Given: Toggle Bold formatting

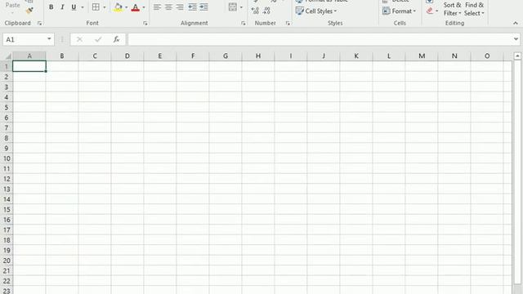Looking at the screenshot, I should click(51, 7).
